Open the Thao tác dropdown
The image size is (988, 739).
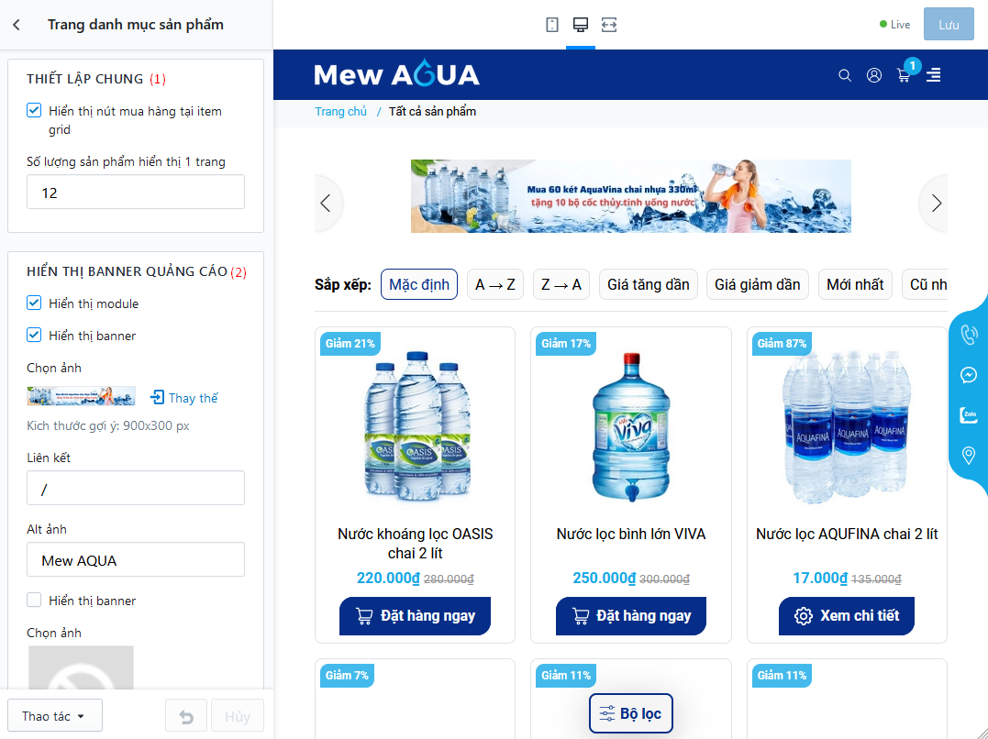coord(55,716)
